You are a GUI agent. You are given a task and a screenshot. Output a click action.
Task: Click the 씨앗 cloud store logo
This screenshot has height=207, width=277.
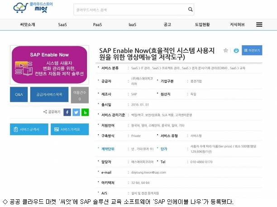click(x=33, y=8)
